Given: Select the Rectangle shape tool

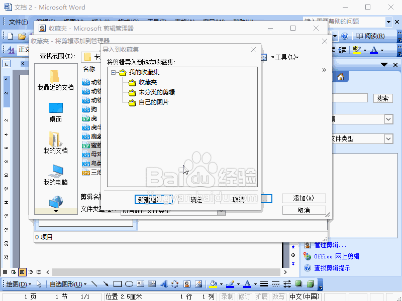Looking at the screenshot, I should click(118, 284).
